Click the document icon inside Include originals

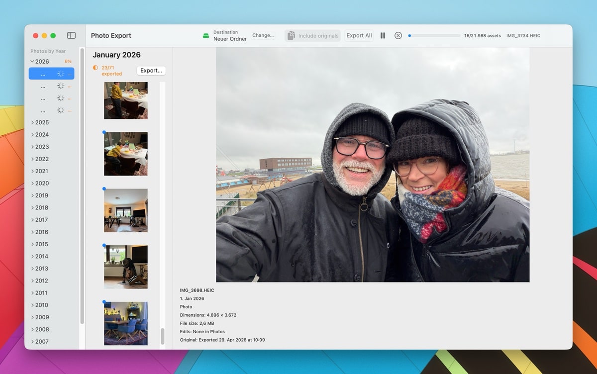point(291,35)
